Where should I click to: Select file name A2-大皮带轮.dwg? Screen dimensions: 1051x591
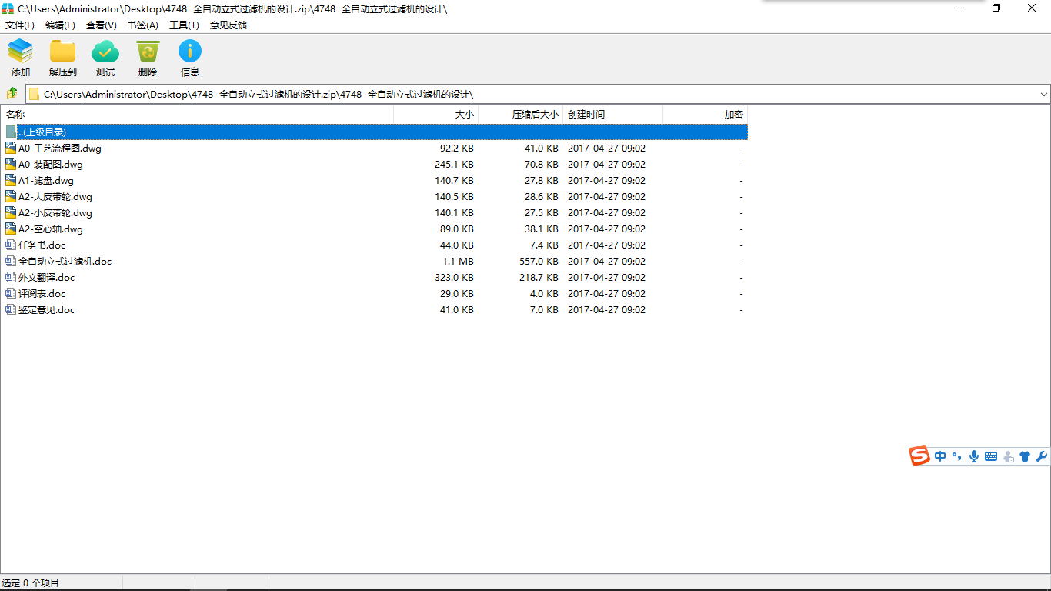click(x=55, y=196)
